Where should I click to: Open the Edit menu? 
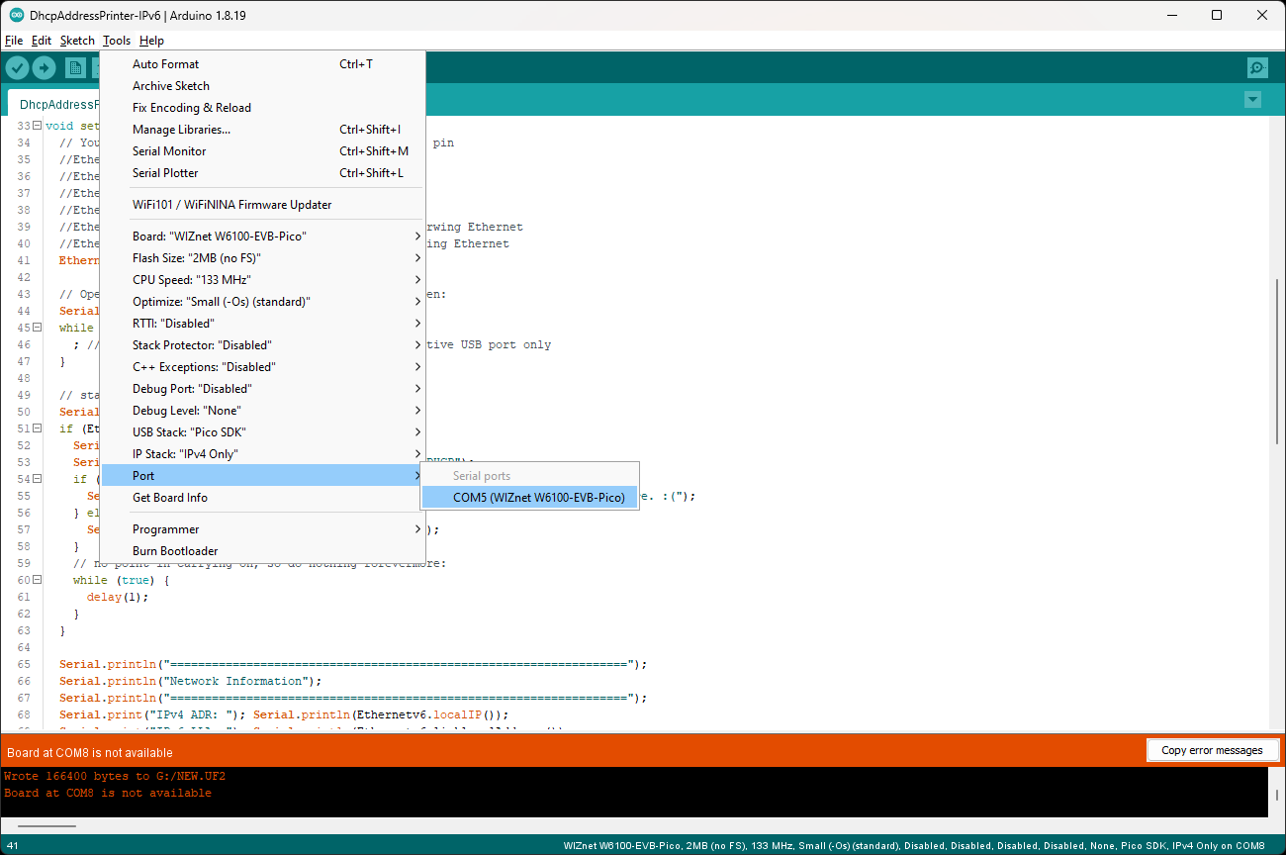tap(42, 41)
